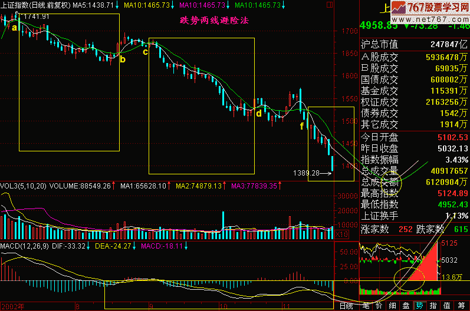Viewport: 470px width, 311px height.
Task: Click the 1741.91 high price annotation
Action: tap(37, 16)
